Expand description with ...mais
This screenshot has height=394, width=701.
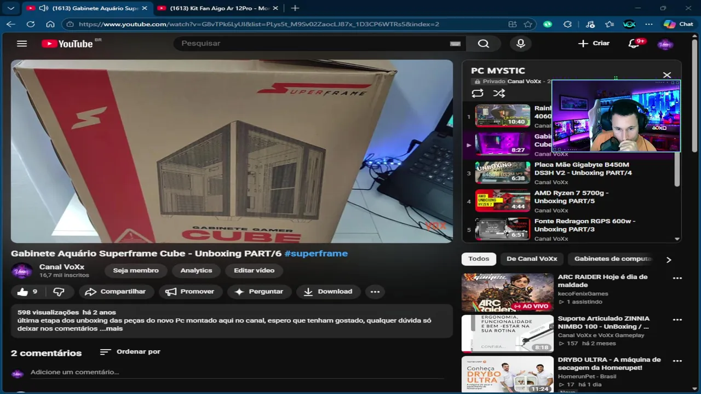pos(111,328)
